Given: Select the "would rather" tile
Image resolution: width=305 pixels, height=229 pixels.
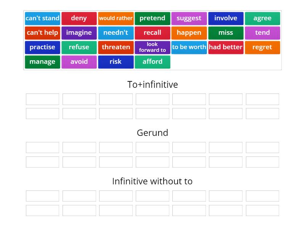Looking at the screenshot, I should pyautogui.click(x=116, y=18).
